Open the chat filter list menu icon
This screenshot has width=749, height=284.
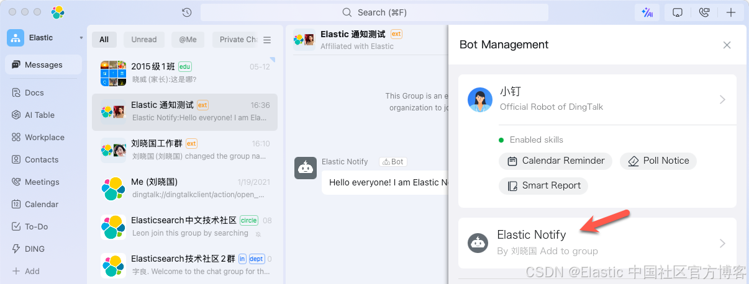pos(267,40)
